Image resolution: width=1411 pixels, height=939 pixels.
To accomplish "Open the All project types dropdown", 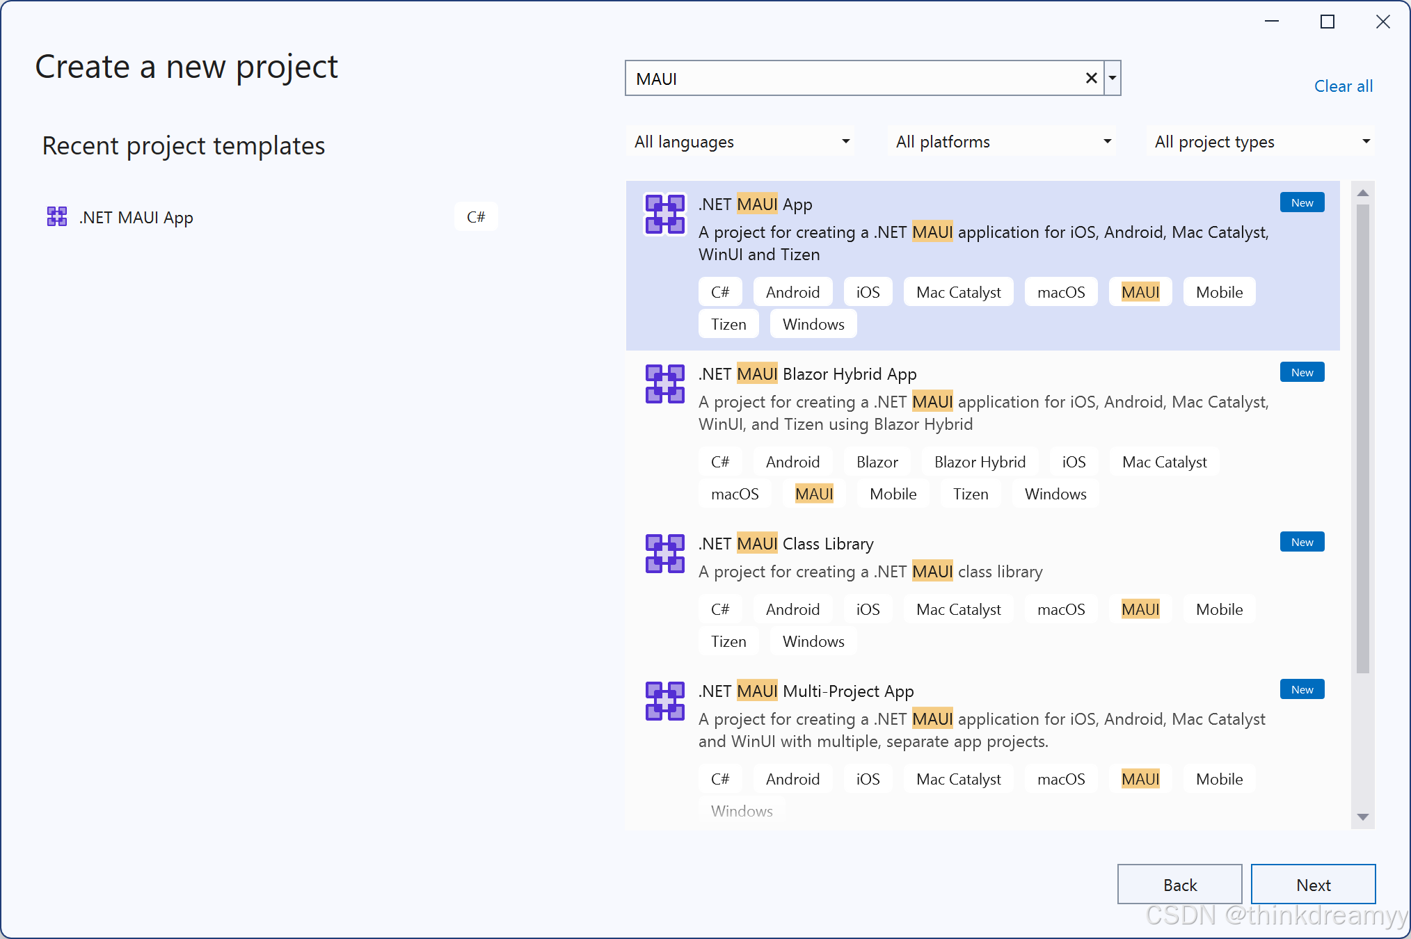I will 1261,142.
